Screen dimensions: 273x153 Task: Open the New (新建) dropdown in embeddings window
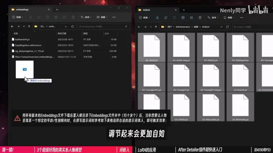pyautogui.click(x=17, y=17)
